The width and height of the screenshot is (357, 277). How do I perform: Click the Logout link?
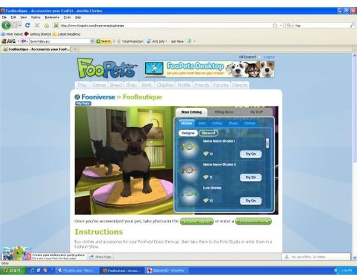[x=269, y=57]
